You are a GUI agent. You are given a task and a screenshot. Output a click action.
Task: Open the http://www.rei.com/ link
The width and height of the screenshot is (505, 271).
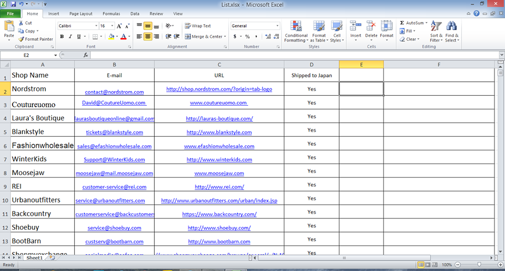(x=219, y=187)
